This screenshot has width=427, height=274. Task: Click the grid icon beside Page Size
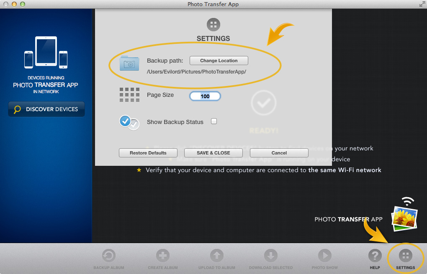coord(129,95)
